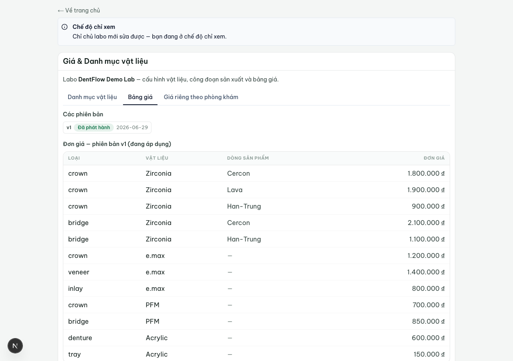
Task: Select the 'Bảng giá' tab
Action: point(140,97)
